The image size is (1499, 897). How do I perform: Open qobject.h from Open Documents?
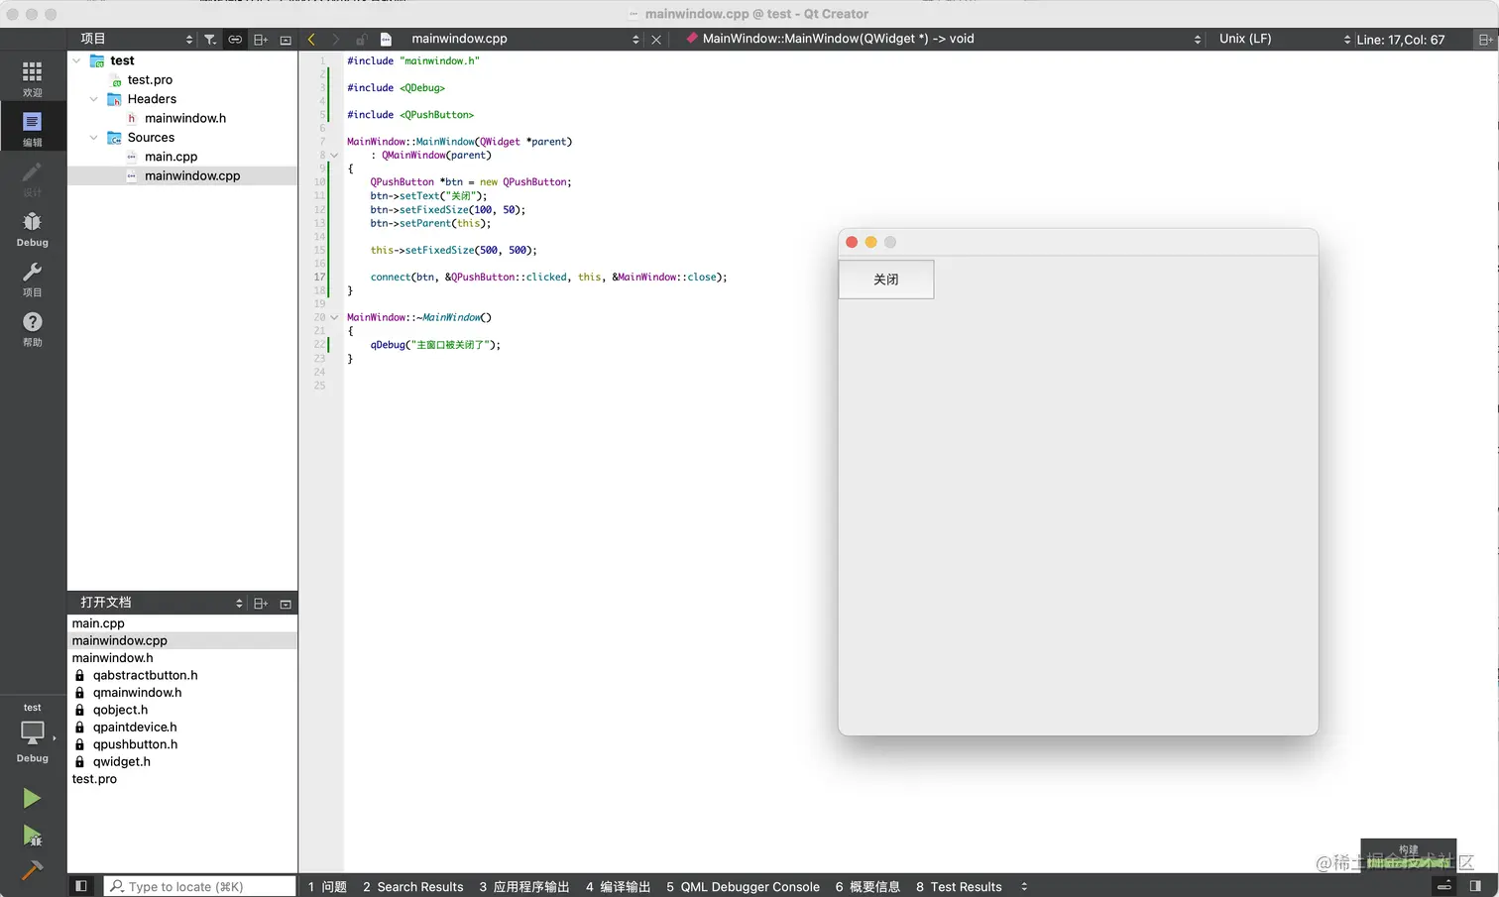120,710
